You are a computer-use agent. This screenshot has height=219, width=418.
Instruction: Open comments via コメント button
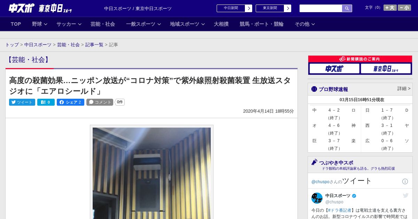point(100,102)
